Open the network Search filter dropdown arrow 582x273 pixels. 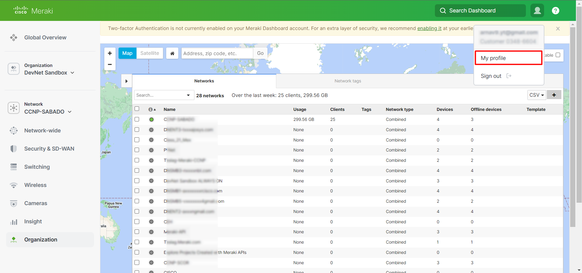pos(188,95)
